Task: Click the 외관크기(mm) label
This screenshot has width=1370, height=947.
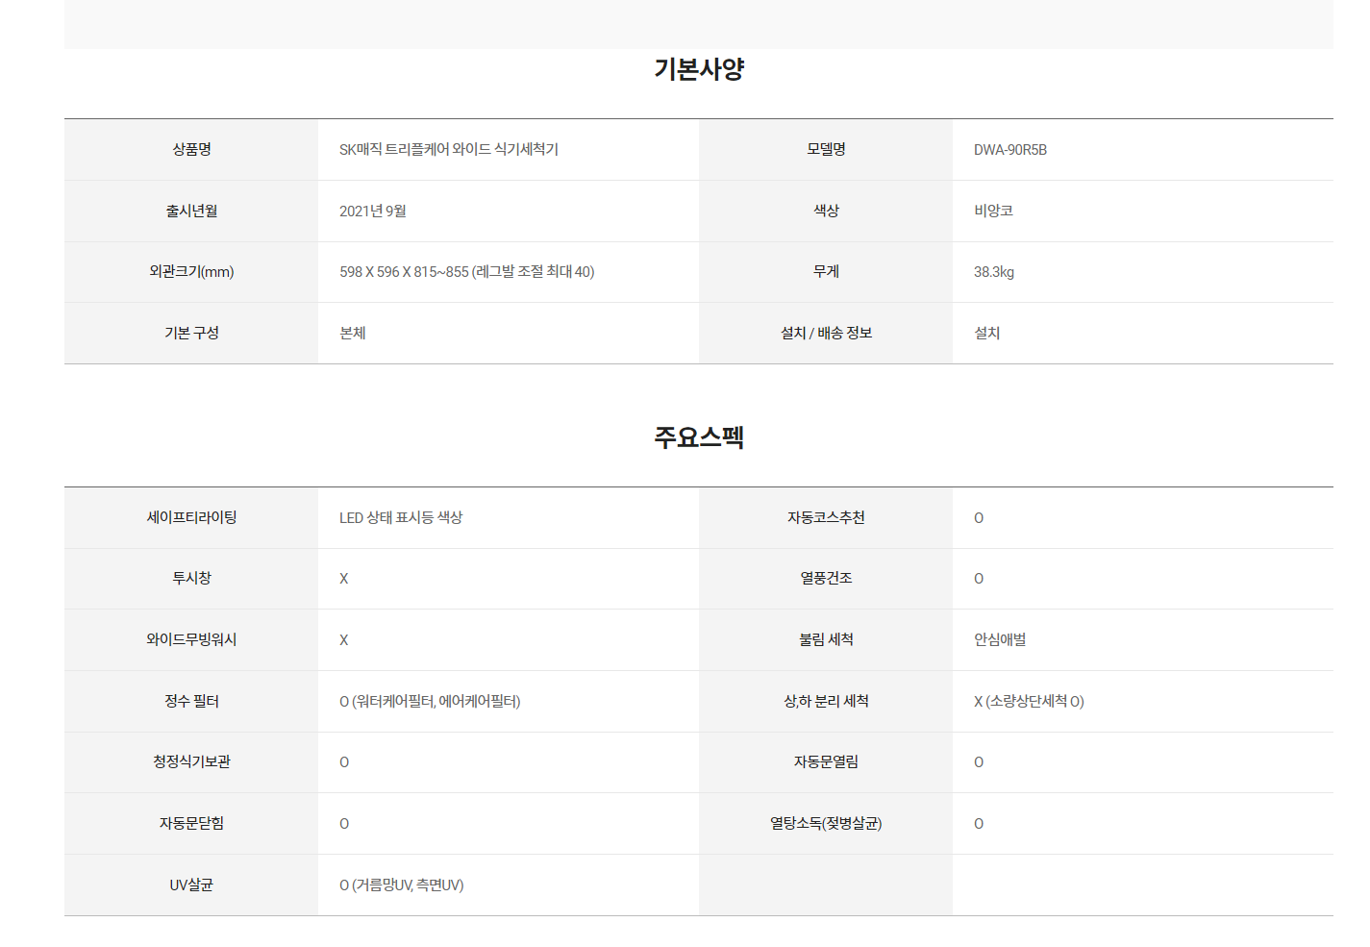Action: click(191, 272)
